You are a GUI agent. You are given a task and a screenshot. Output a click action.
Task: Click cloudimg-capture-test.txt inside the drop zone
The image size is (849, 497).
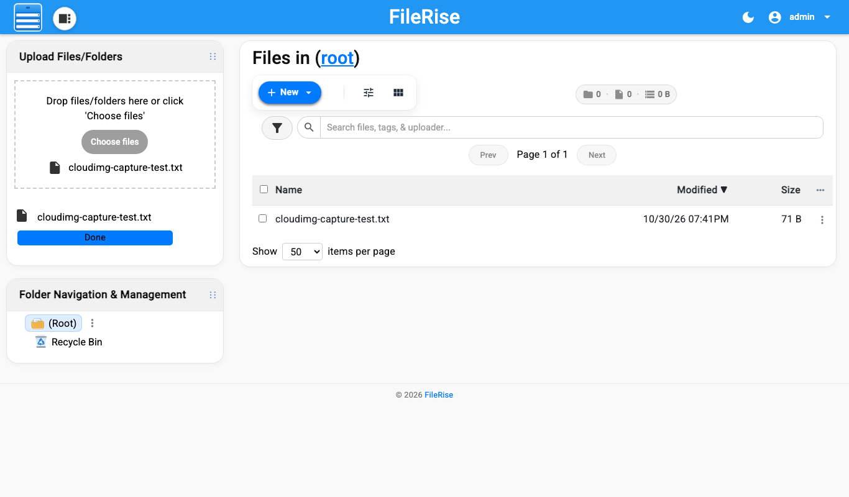(x=126, y=168)
